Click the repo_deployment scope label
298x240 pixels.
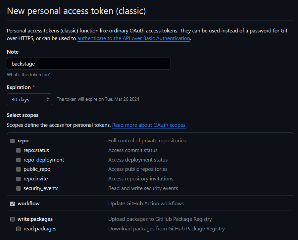tap(44, 160)
